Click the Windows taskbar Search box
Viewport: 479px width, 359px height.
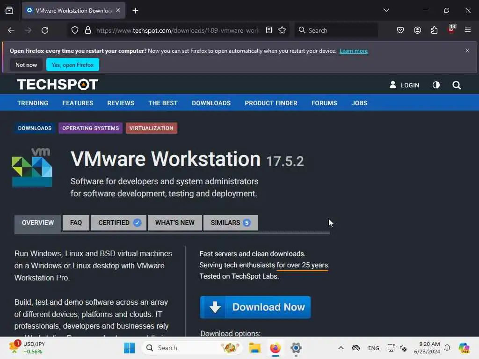(x=192, y=348)
